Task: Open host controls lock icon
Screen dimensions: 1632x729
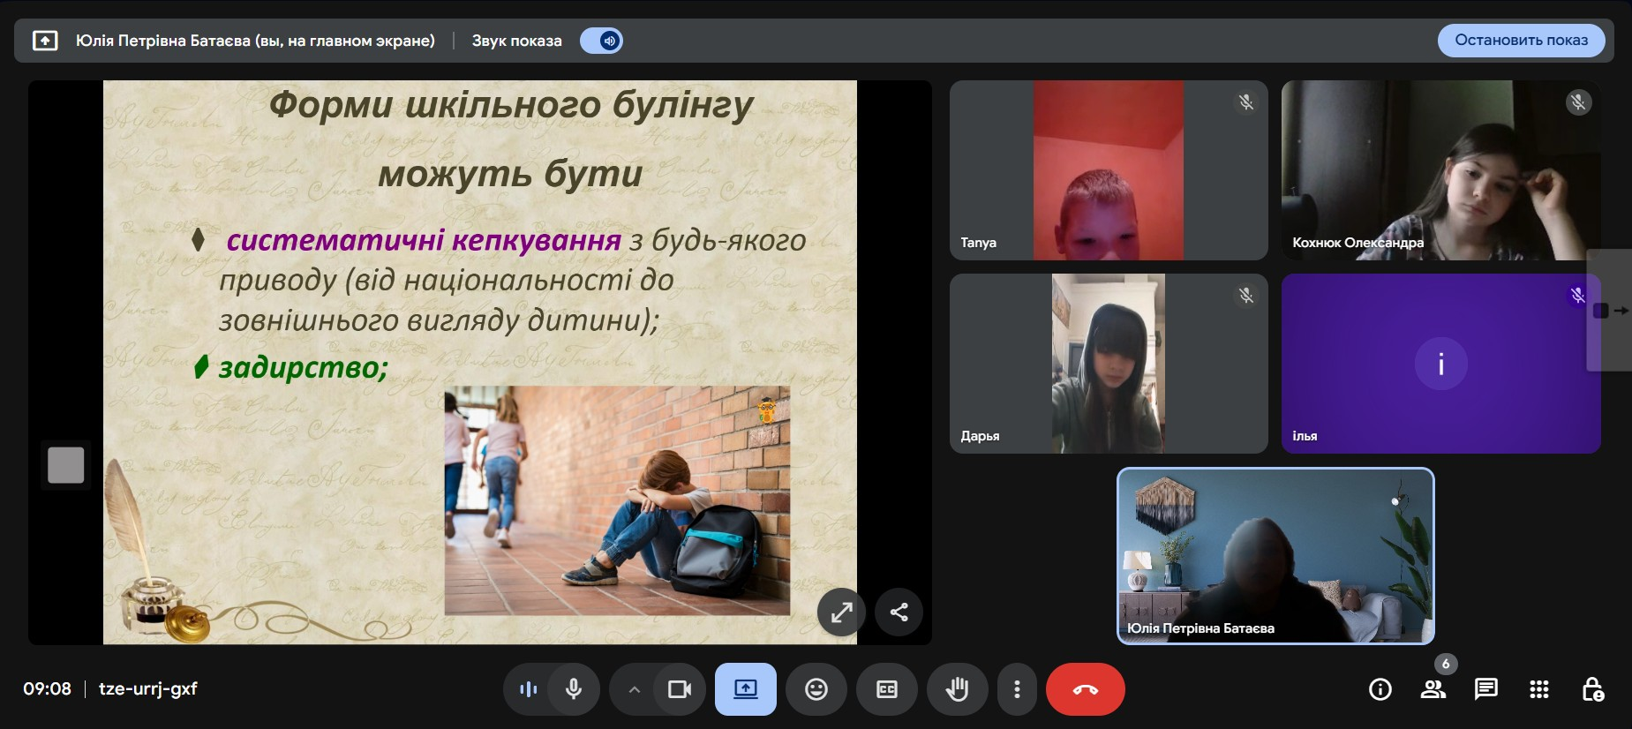Action: click(1592, 689)
